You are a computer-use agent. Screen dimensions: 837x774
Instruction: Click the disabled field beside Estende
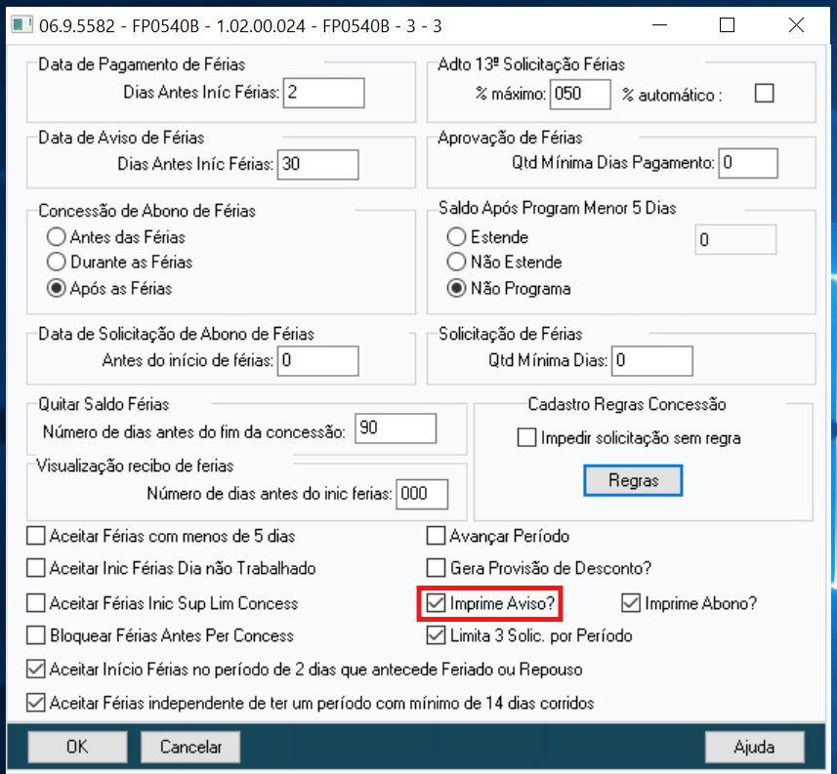[735, 239]
